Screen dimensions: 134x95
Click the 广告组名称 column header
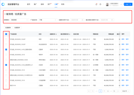pyautogui.click(x=13, y=34)
